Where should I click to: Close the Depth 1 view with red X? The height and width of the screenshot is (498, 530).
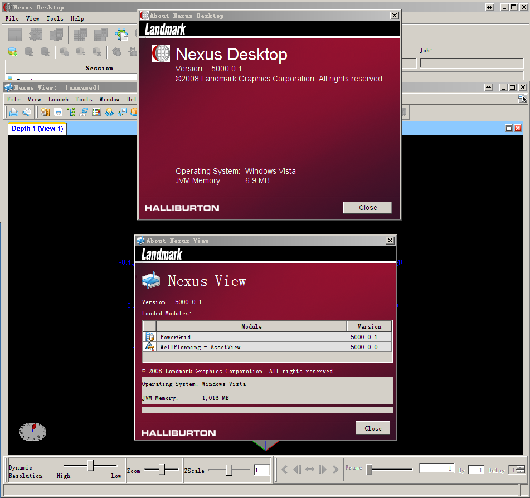click(x=518, y=128)
